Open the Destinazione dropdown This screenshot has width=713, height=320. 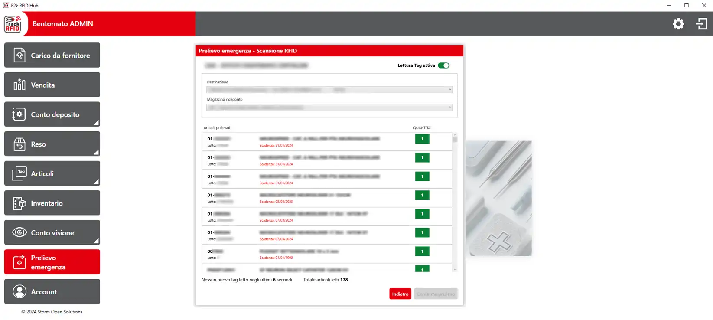click(x=329, y=90)
